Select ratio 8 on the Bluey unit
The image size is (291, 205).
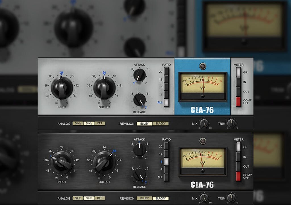pyautogui.click(x=166, y=87)
